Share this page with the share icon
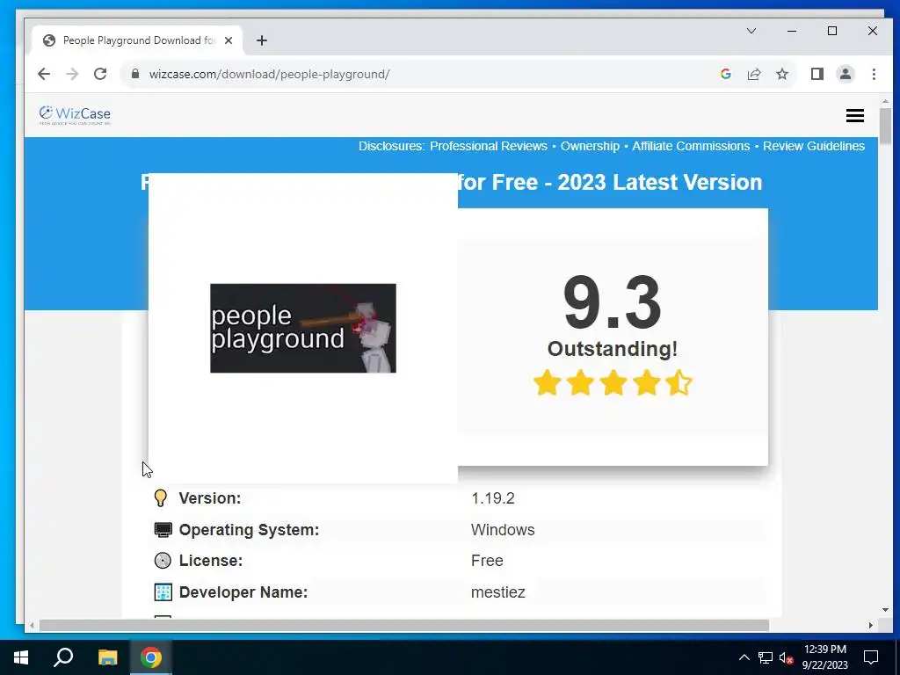 click(x=753, y=74)
